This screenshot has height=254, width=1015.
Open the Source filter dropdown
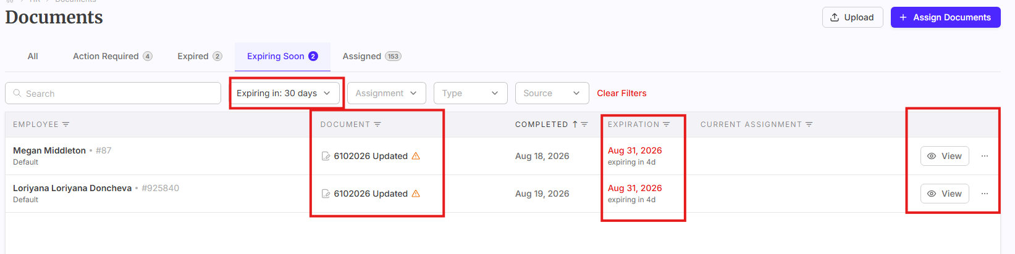click(x=552, y=93)
